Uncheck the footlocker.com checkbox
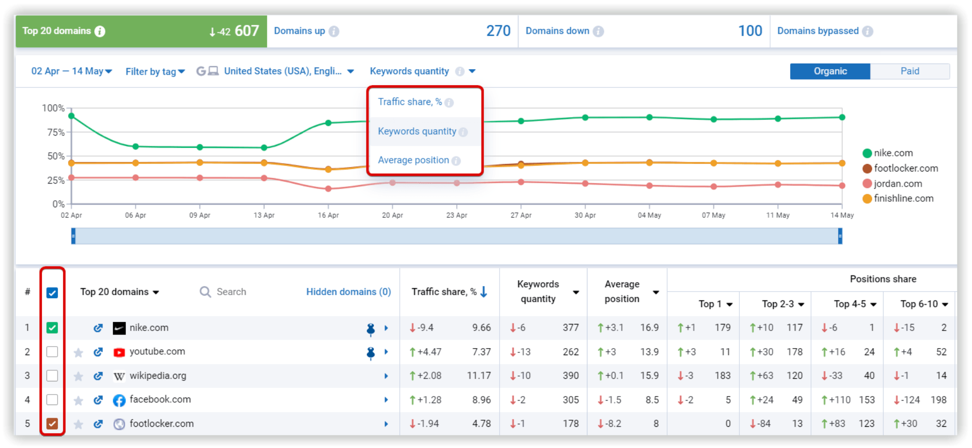Image resolution: width=972 pixels, height=448 pixels. tap(52, 424)
